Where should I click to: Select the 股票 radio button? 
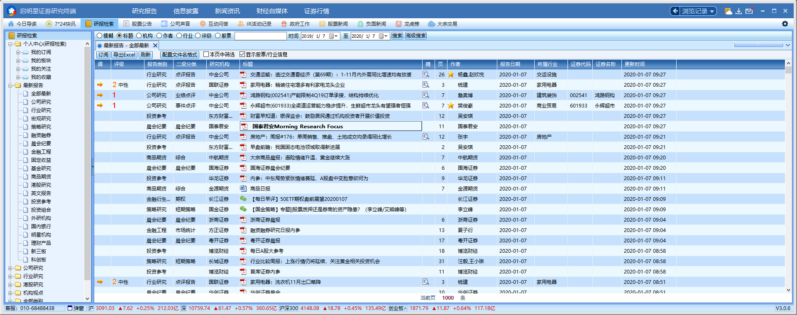point(218,36)
